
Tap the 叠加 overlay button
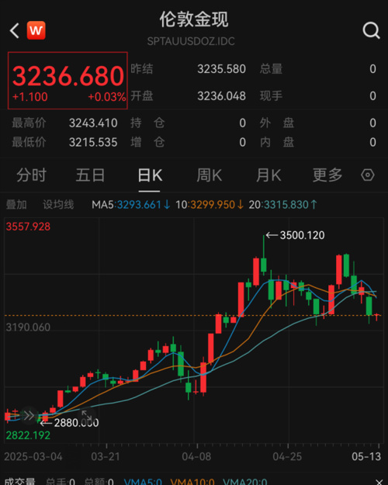16,204
